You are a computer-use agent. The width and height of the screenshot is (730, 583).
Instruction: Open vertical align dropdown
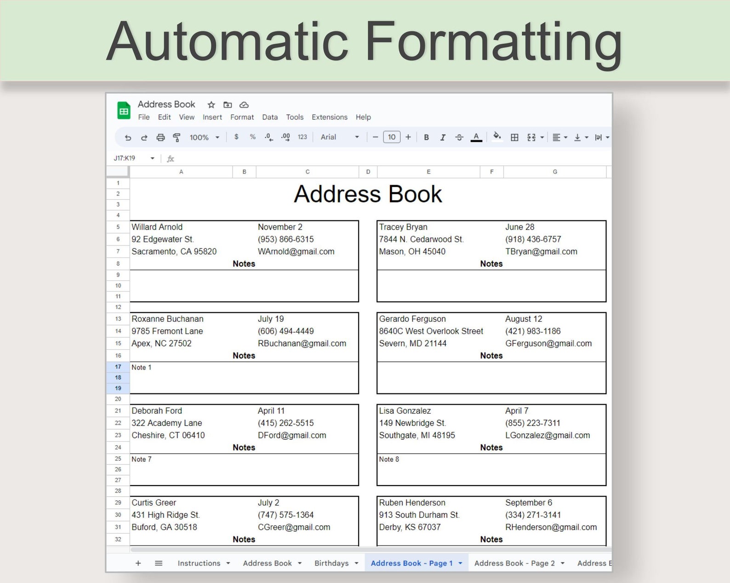click(581, 137)
